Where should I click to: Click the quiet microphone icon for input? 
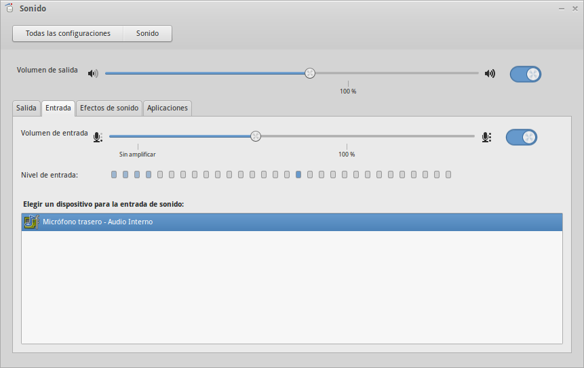click(98, 137)
